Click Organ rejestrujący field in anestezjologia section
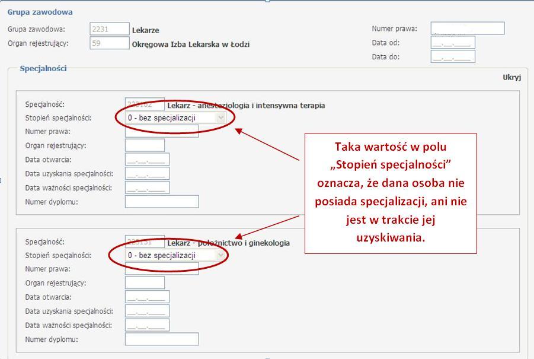Viewport: 534px width, 359px height. pyautogui.click(x=145, y=145)
